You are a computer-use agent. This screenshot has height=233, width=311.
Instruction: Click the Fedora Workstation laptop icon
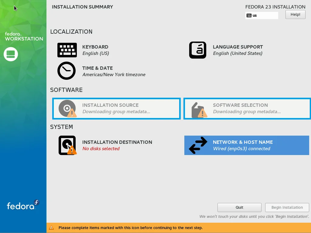point(11,54)
